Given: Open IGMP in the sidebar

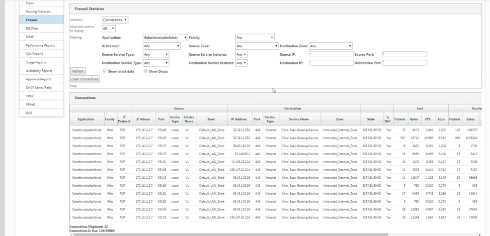Looking at the screenshot, I should 41,37.
